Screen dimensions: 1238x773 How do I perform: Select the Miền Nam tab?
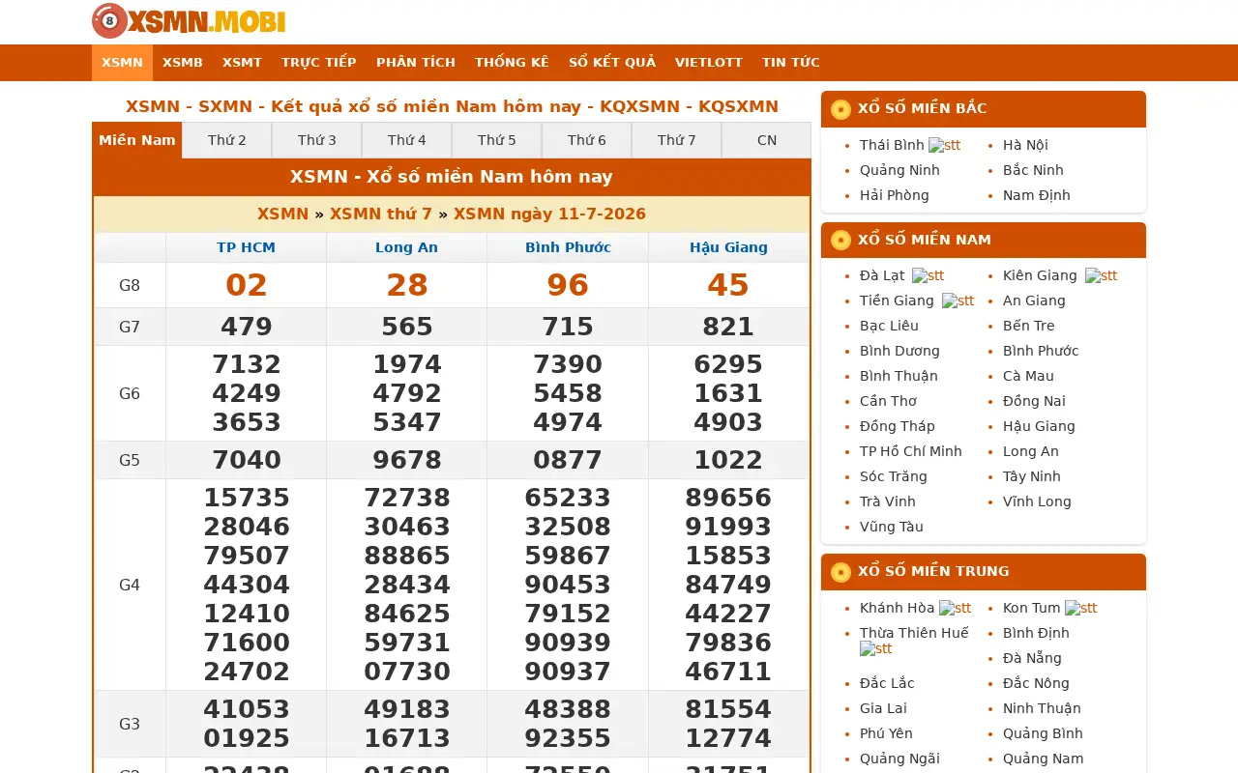(137, 140)
